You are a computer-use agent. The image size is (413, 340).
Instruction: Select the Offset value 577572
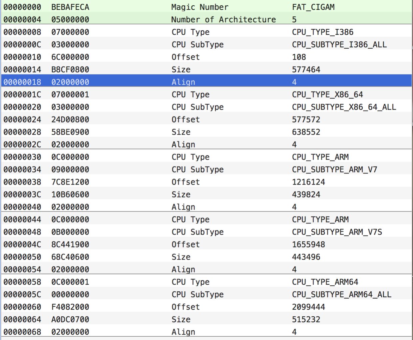[306, 120]
